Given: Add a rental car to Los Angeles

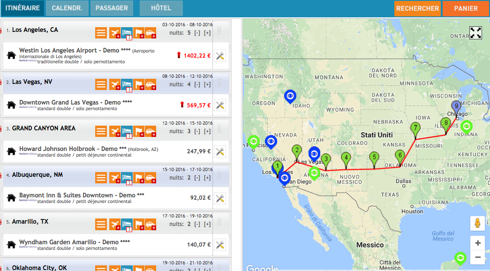Looking at the screenshot, I should pyautogui.click(x=151, y=33).
